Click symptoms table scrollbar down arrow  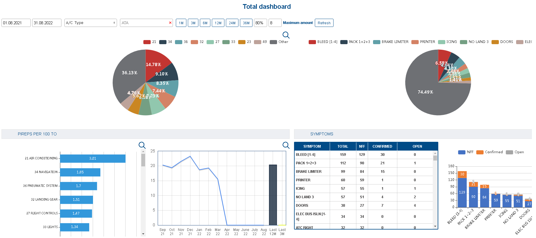click(x=435, y=226)
